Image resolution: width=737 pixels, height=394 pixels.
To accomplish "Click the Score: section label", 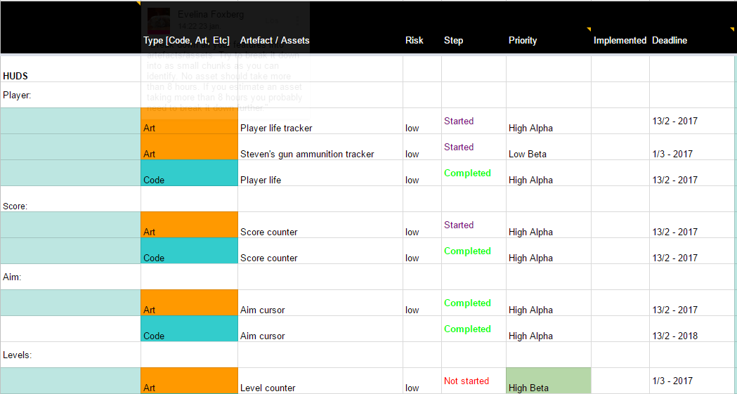I will [x=15, y=206].
